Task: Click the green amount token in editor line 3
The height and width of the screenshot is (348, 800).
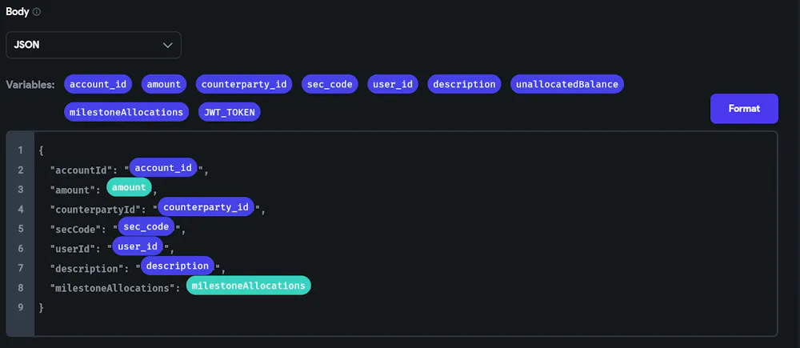Action: tap(129, 187)
